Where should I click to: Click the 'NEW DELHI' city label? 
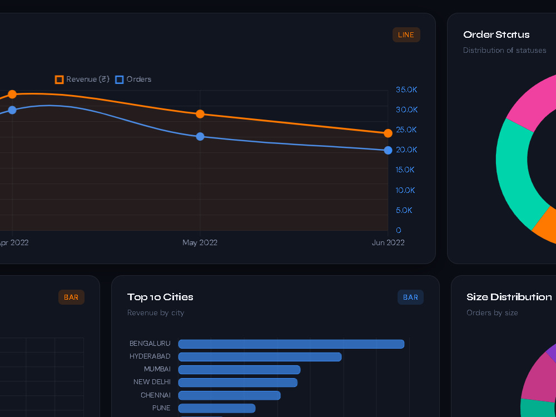coord(152,382)
